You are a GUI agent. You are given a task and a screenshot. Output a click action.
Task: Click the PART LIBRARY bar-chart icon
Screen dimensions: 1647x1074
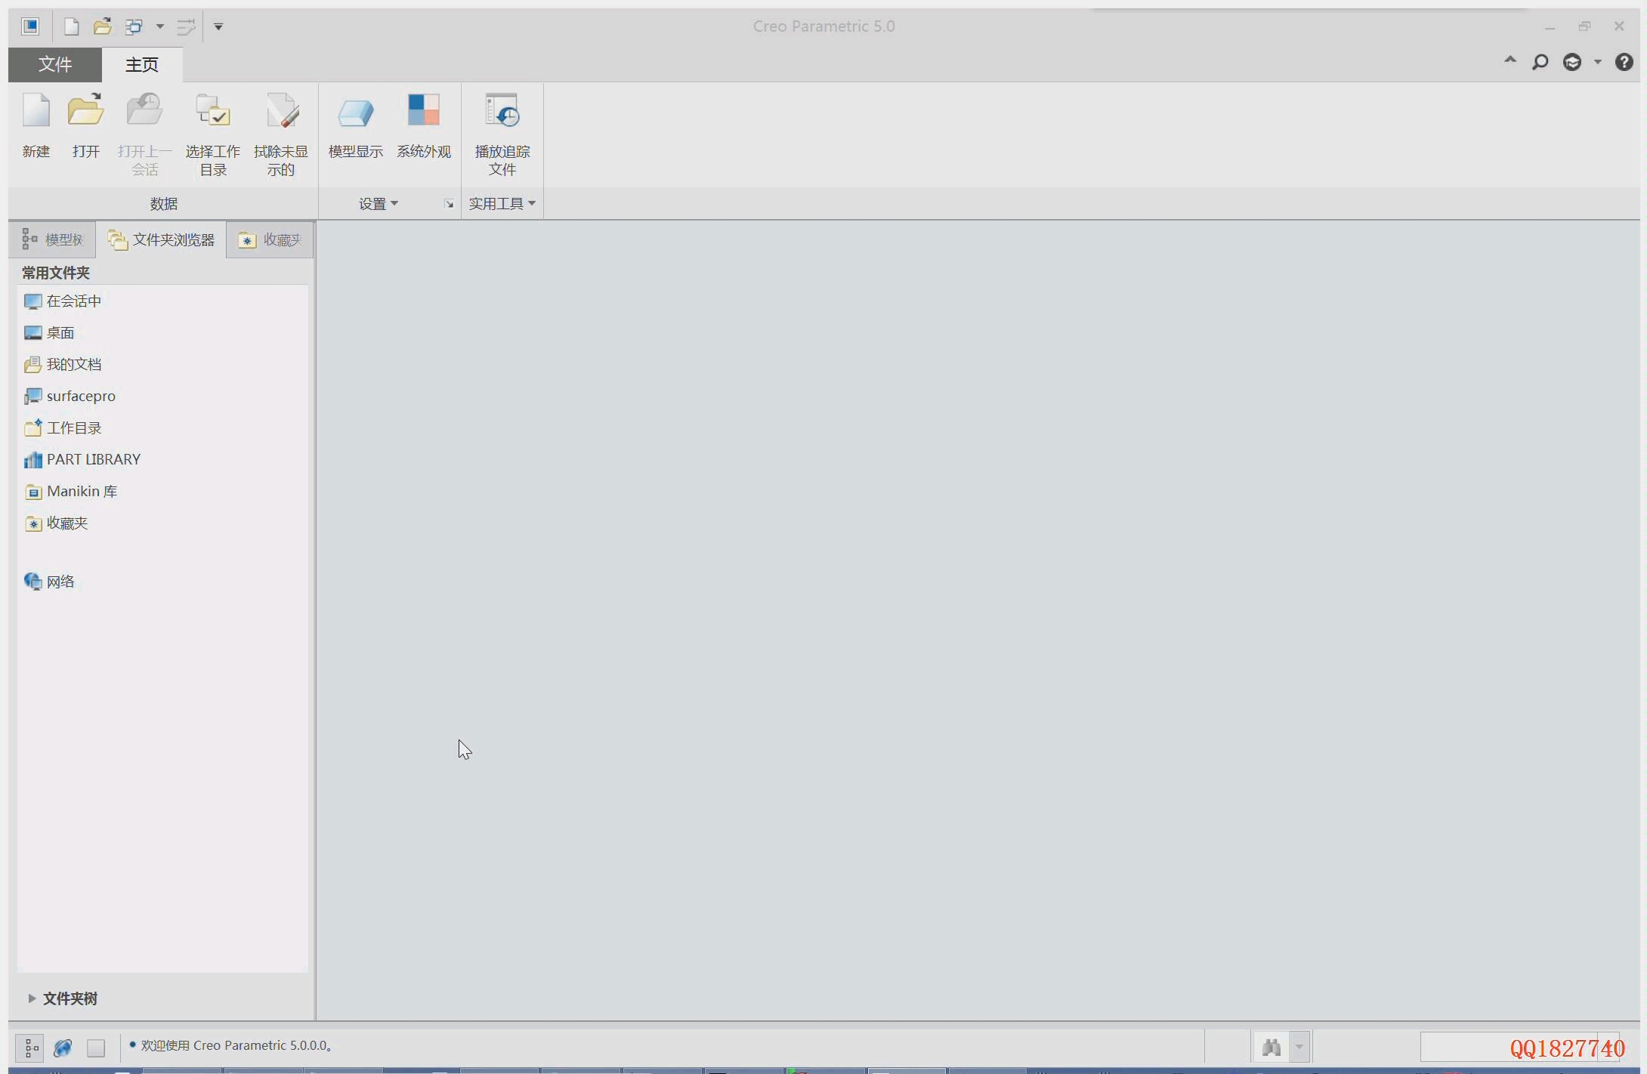click(x=32, y=460)
